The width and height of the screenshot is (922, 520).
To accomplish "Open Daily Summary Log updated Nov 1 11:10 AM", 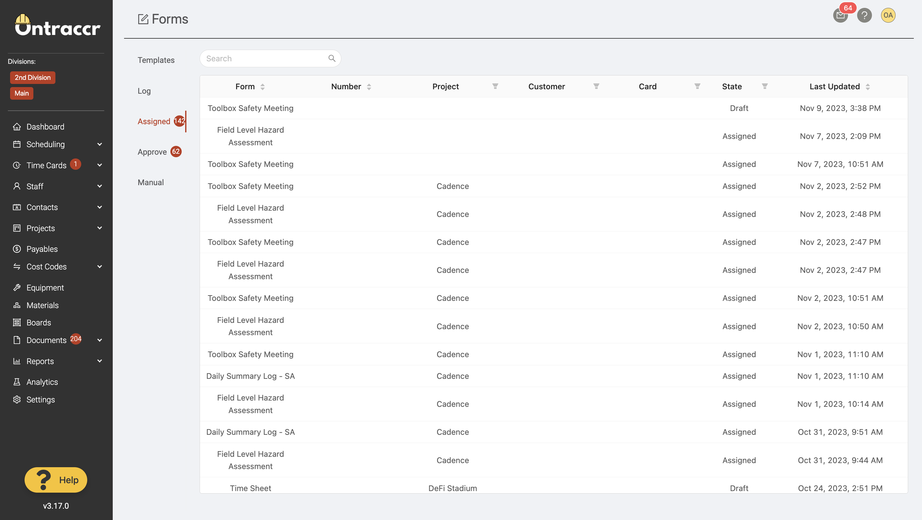I will [553, 376].
